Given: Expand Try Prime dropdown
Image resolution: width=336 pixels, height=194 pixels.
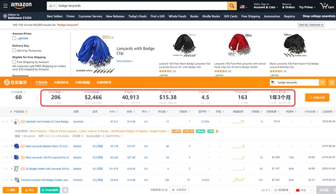Looking at the screenshot, I should tap(307, 7).
